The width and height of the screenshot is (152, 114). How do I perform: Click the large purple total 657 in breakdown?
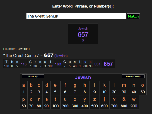[x=108, y=64]
